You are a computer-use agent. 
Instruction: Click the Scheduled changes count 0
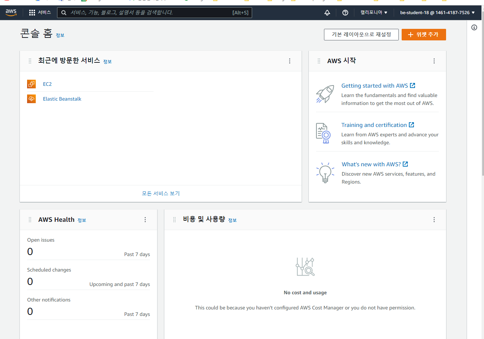[x=30, y=281]
